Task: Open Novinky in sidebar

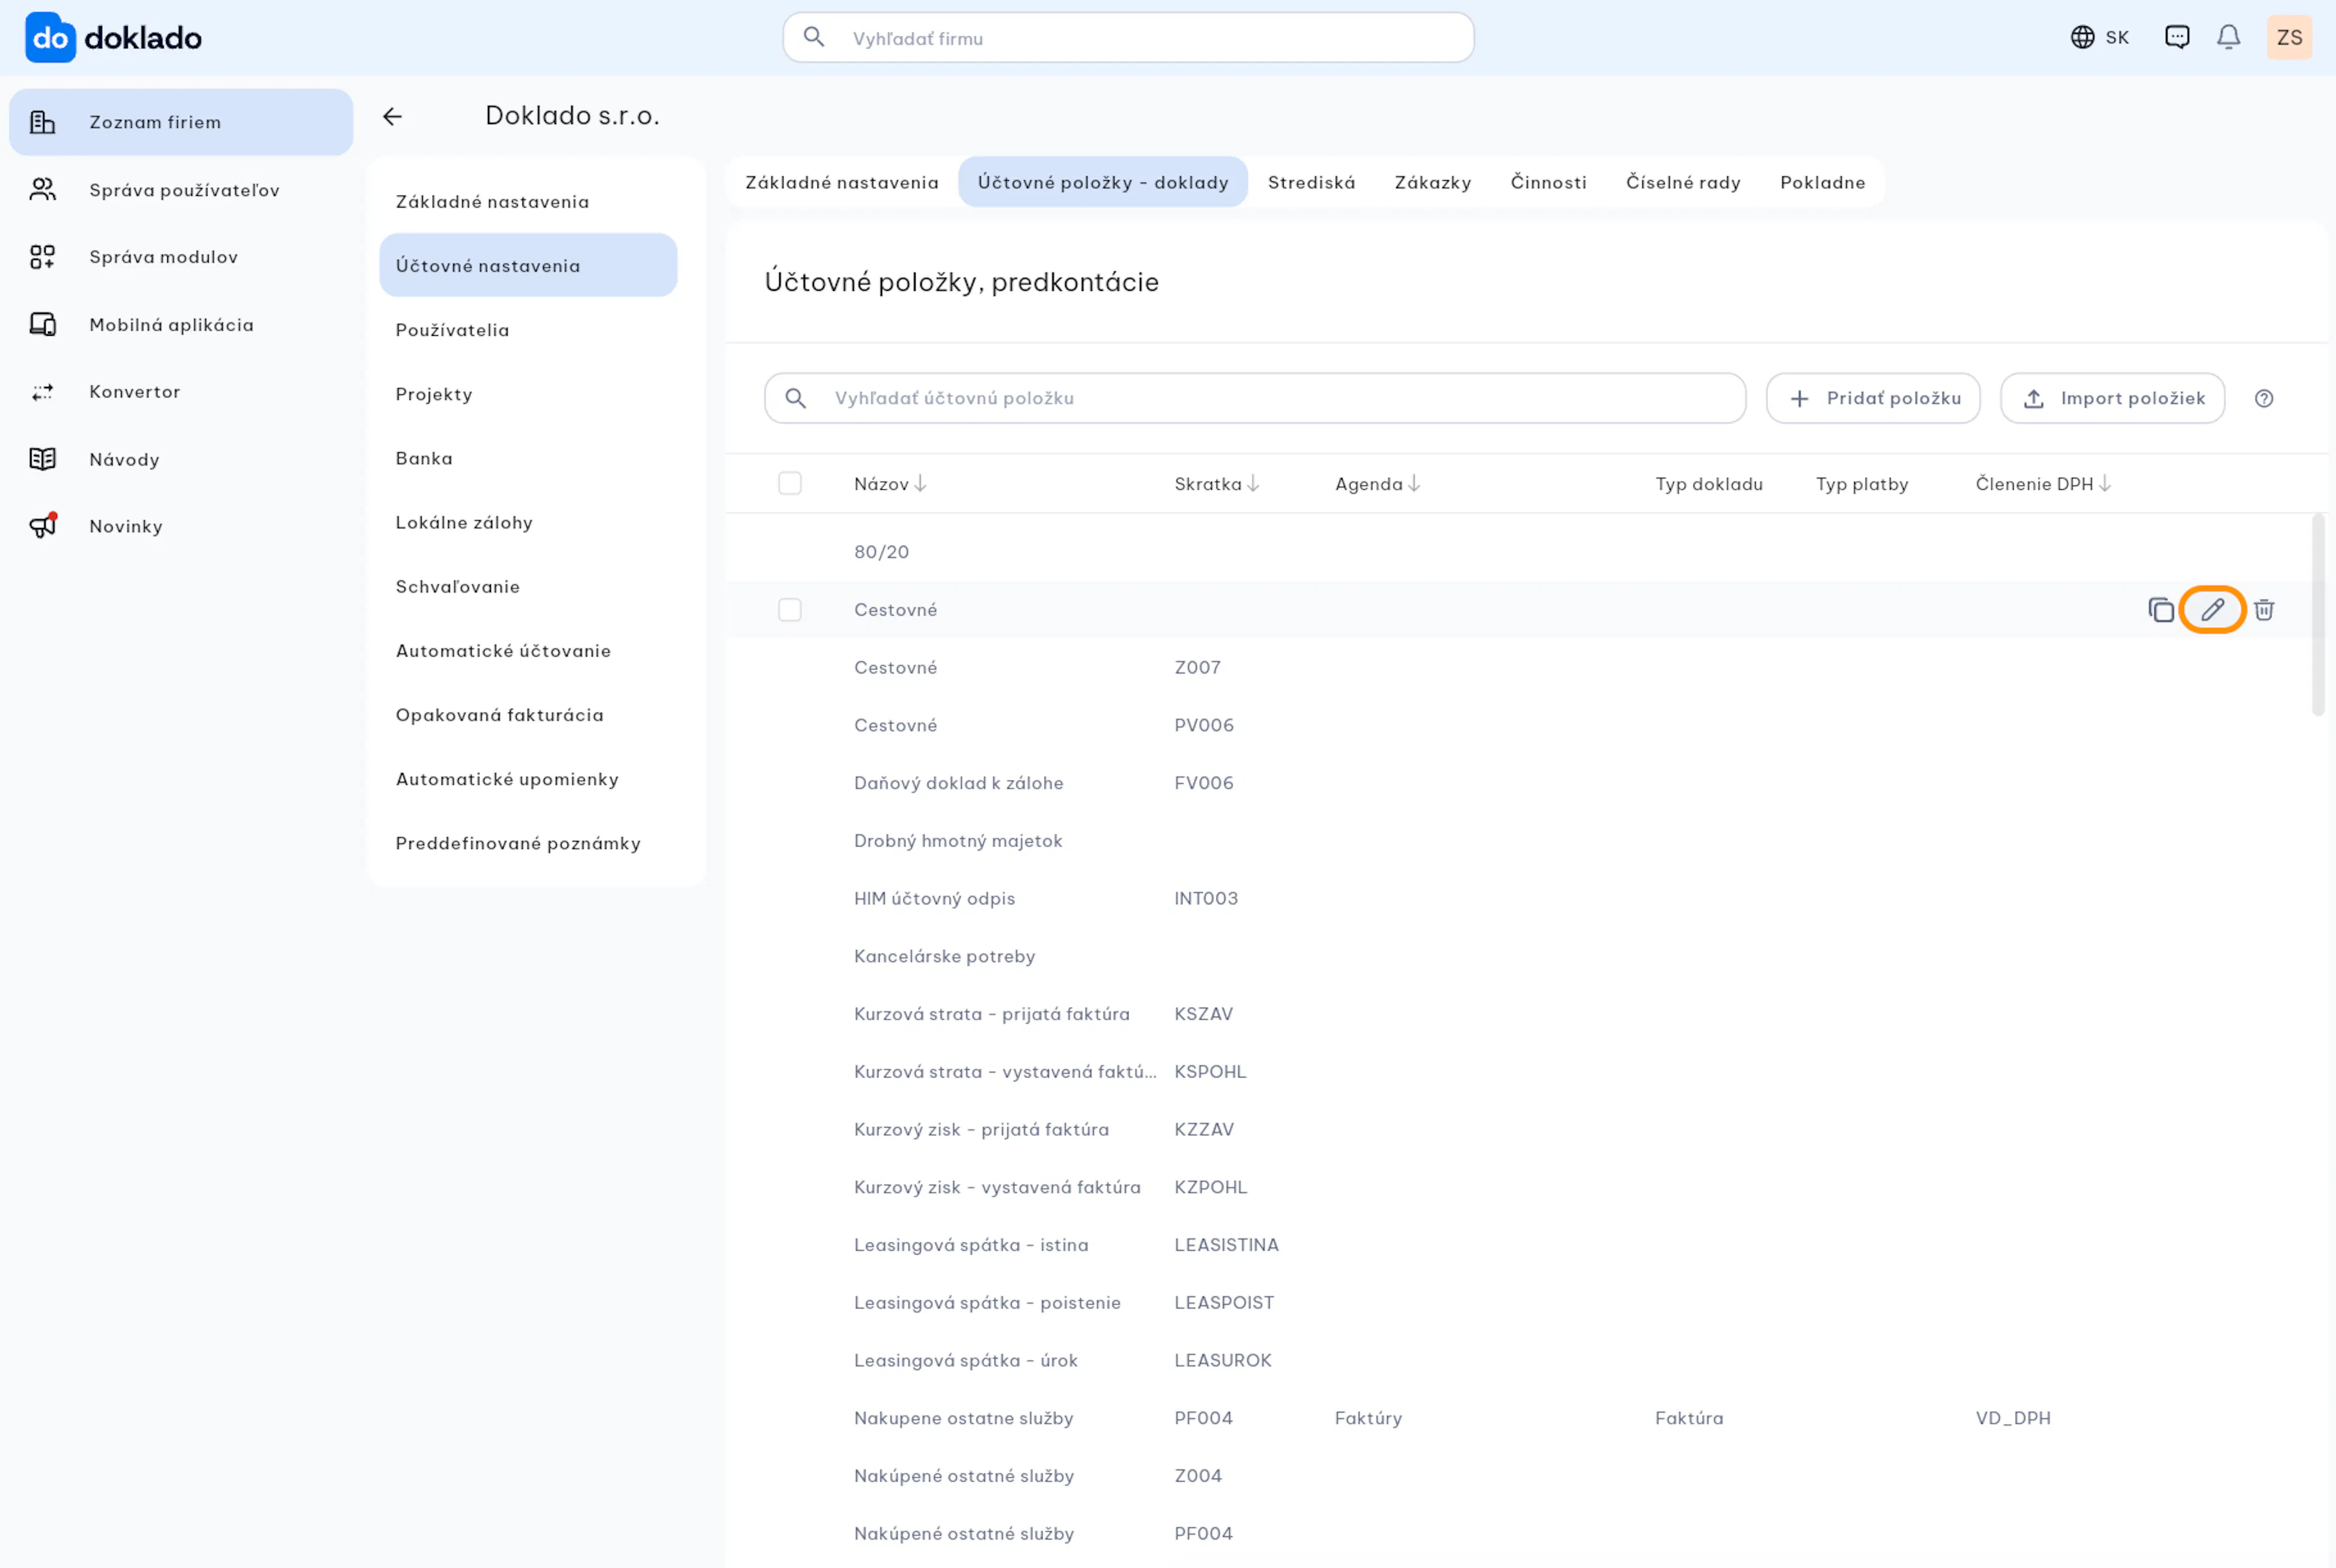Action: 181,526
